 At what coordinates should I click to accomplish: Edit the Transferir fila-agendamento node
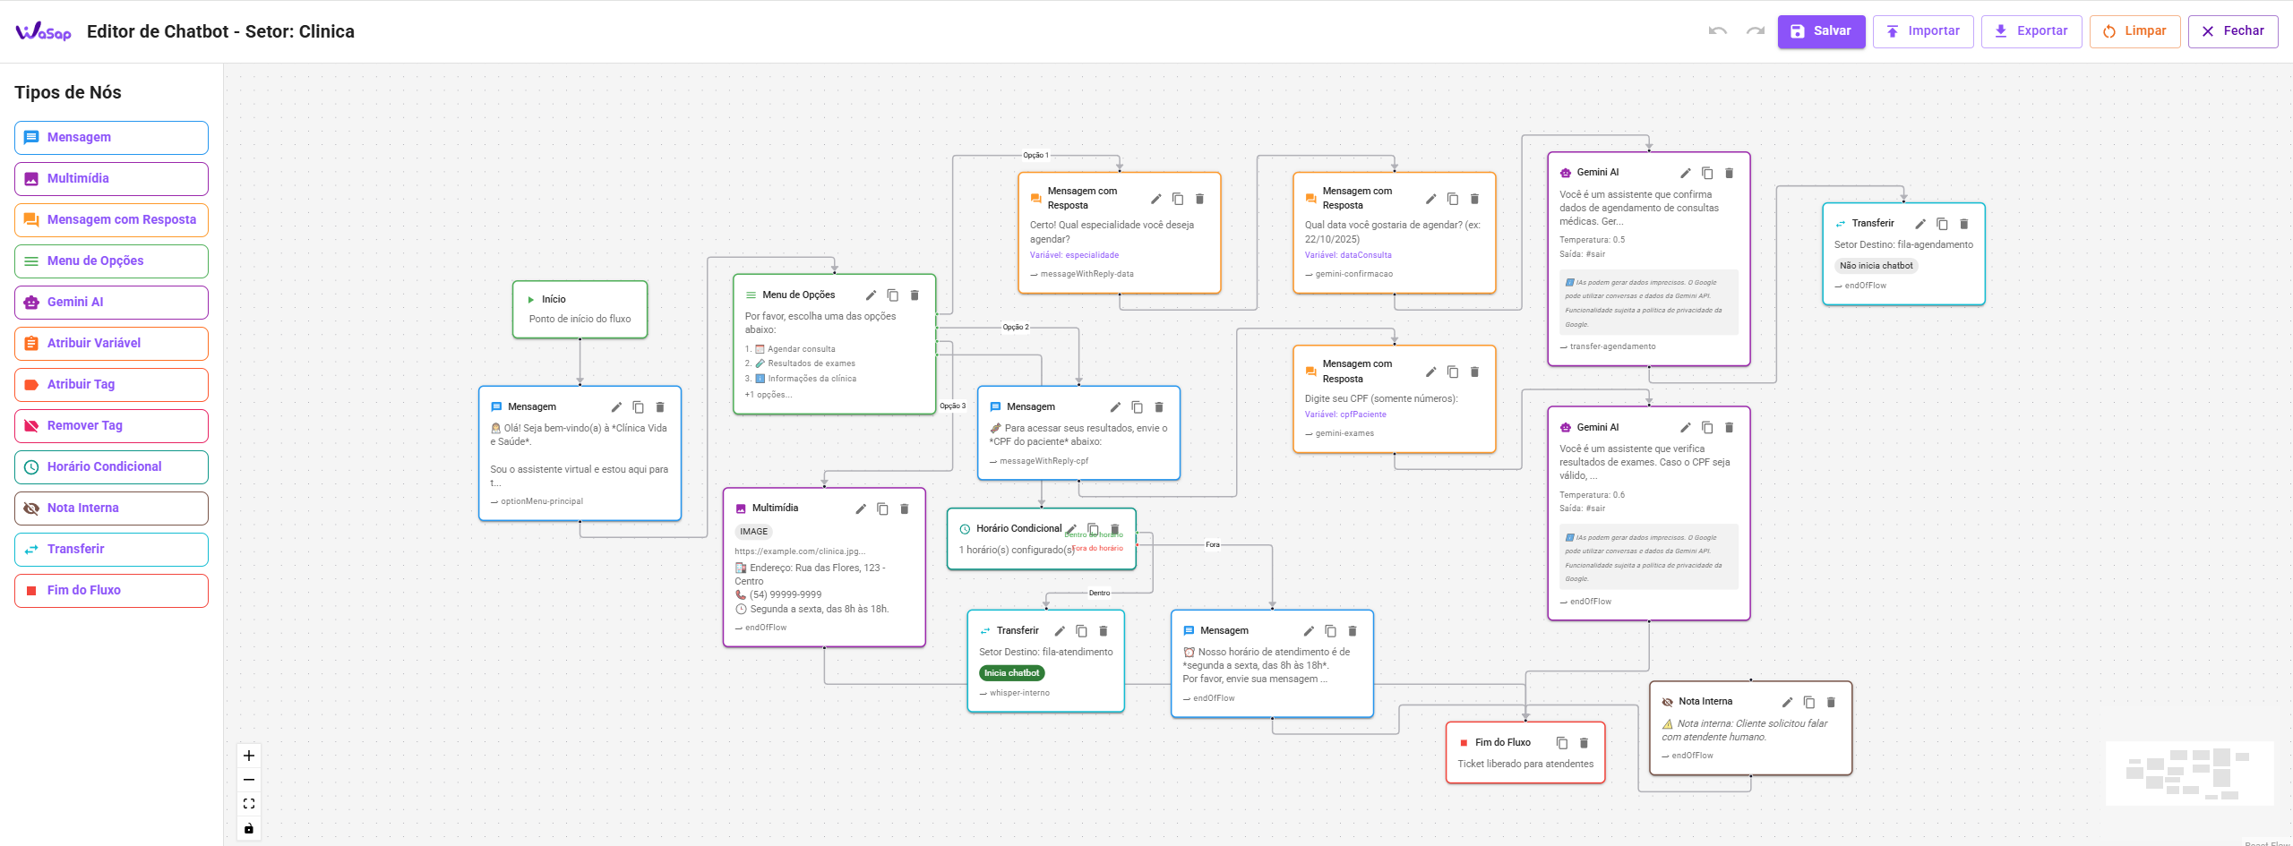pos(1920,223)
